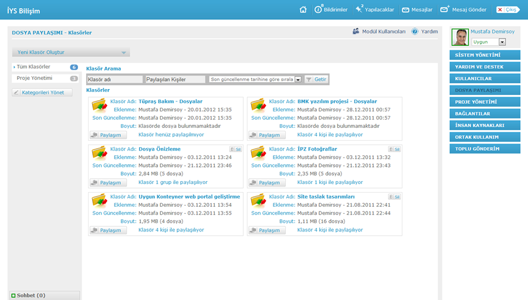
Task: Open the sort order dropdown
Action: (x=298, y=79)
